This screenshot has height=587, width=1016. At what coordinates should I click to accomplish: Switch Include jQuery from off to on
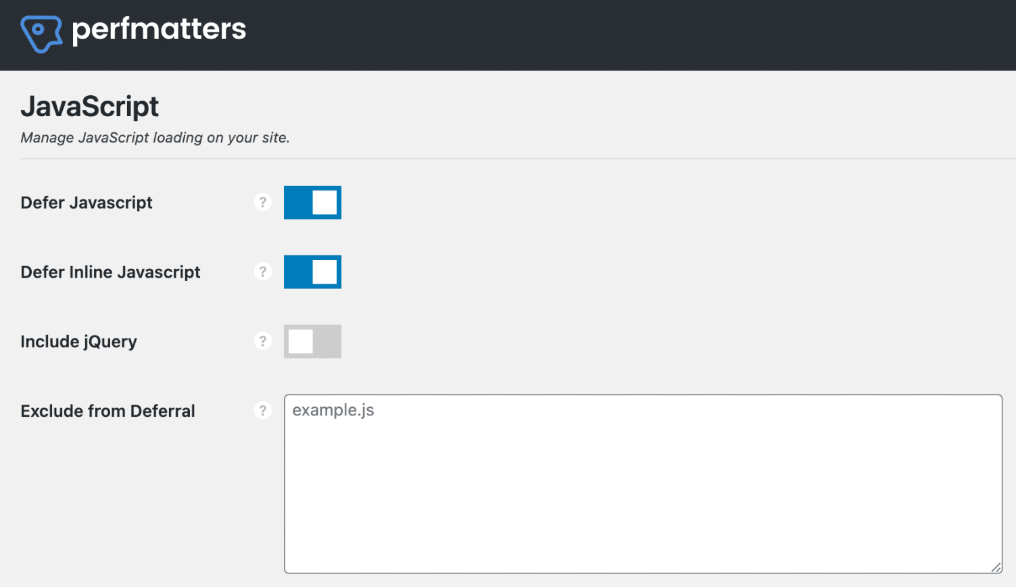pos(312,341)
